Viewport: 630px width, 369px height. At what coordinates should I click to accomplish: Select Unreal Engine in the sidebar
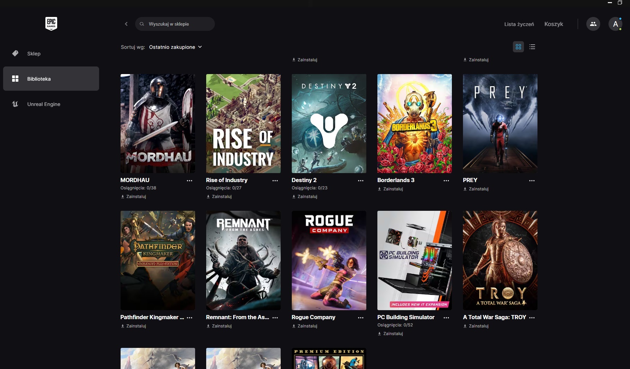click(x=51, y=104)
